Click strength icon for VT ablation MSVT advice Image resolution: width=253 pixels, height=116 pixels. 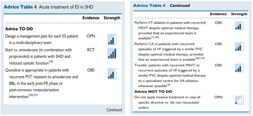tap(239, 26)
